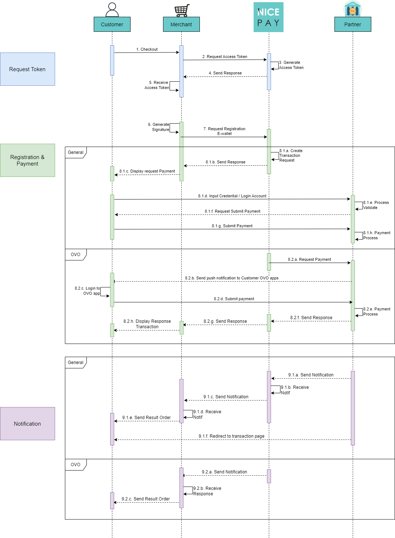
Task: Click the purple Notification phase box
Action: [x=27, y=424]
